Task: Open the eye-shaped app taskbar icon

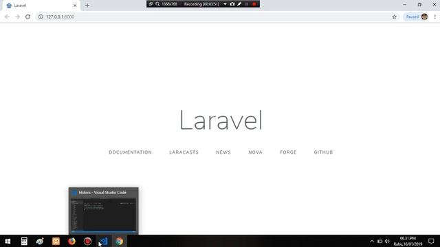Action: coord(40,241)
